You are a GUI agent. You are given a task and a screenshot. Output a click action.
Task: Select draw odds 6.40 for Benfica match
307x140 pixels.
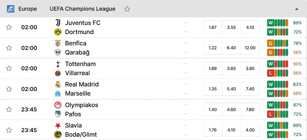(x=231, y=48)
